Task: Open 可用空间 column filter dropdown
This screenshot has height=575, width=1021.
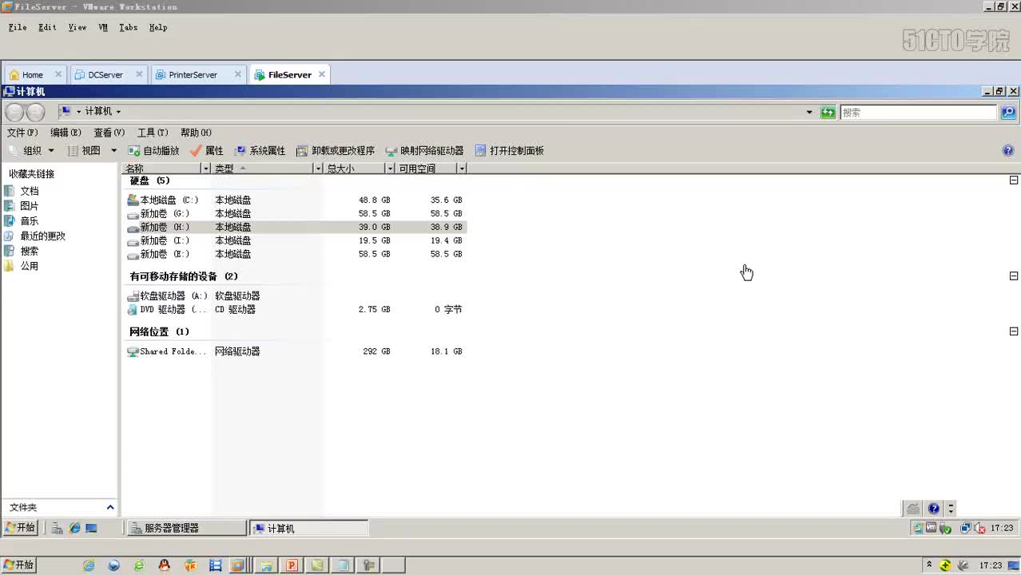Action: 462,169
